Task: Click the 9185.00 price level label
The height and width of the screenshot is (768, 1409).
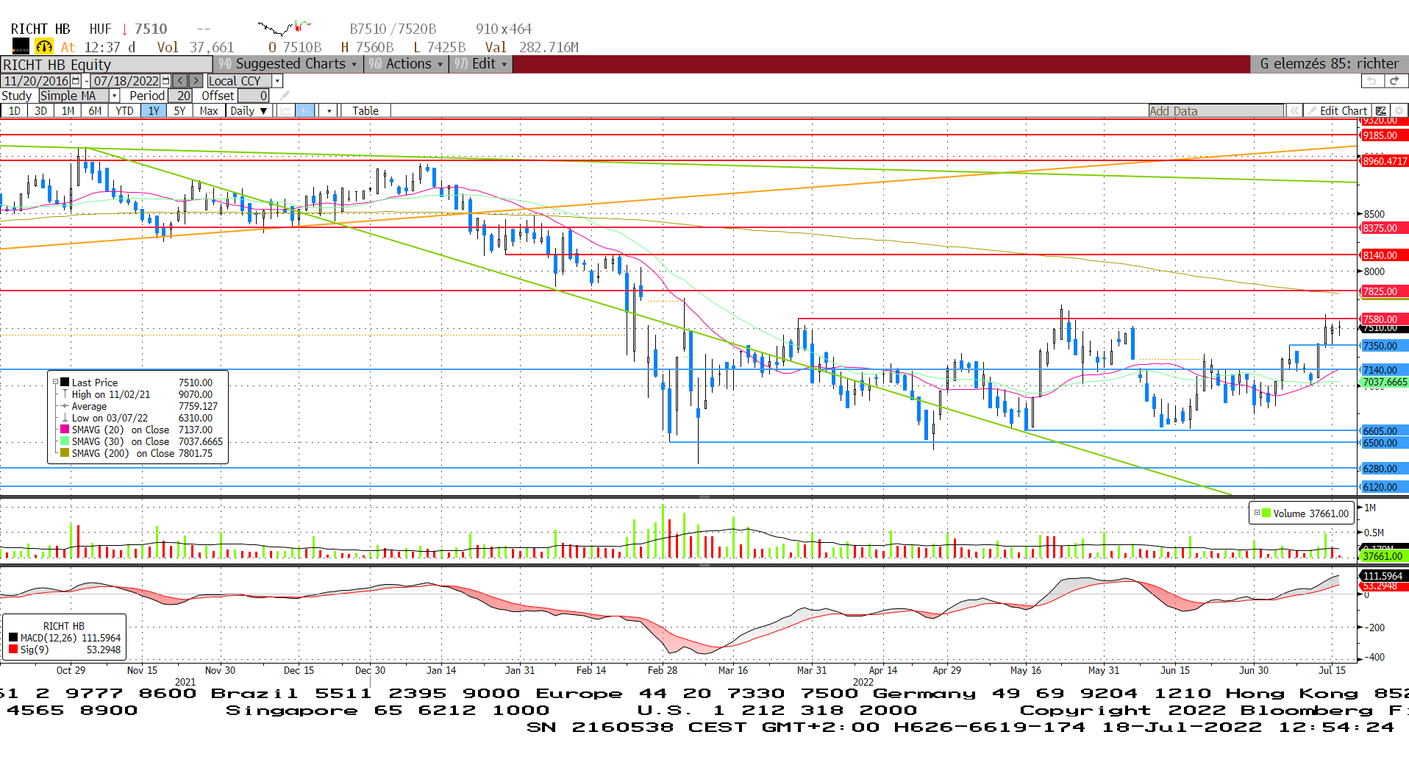Action: coord(1383,135)
